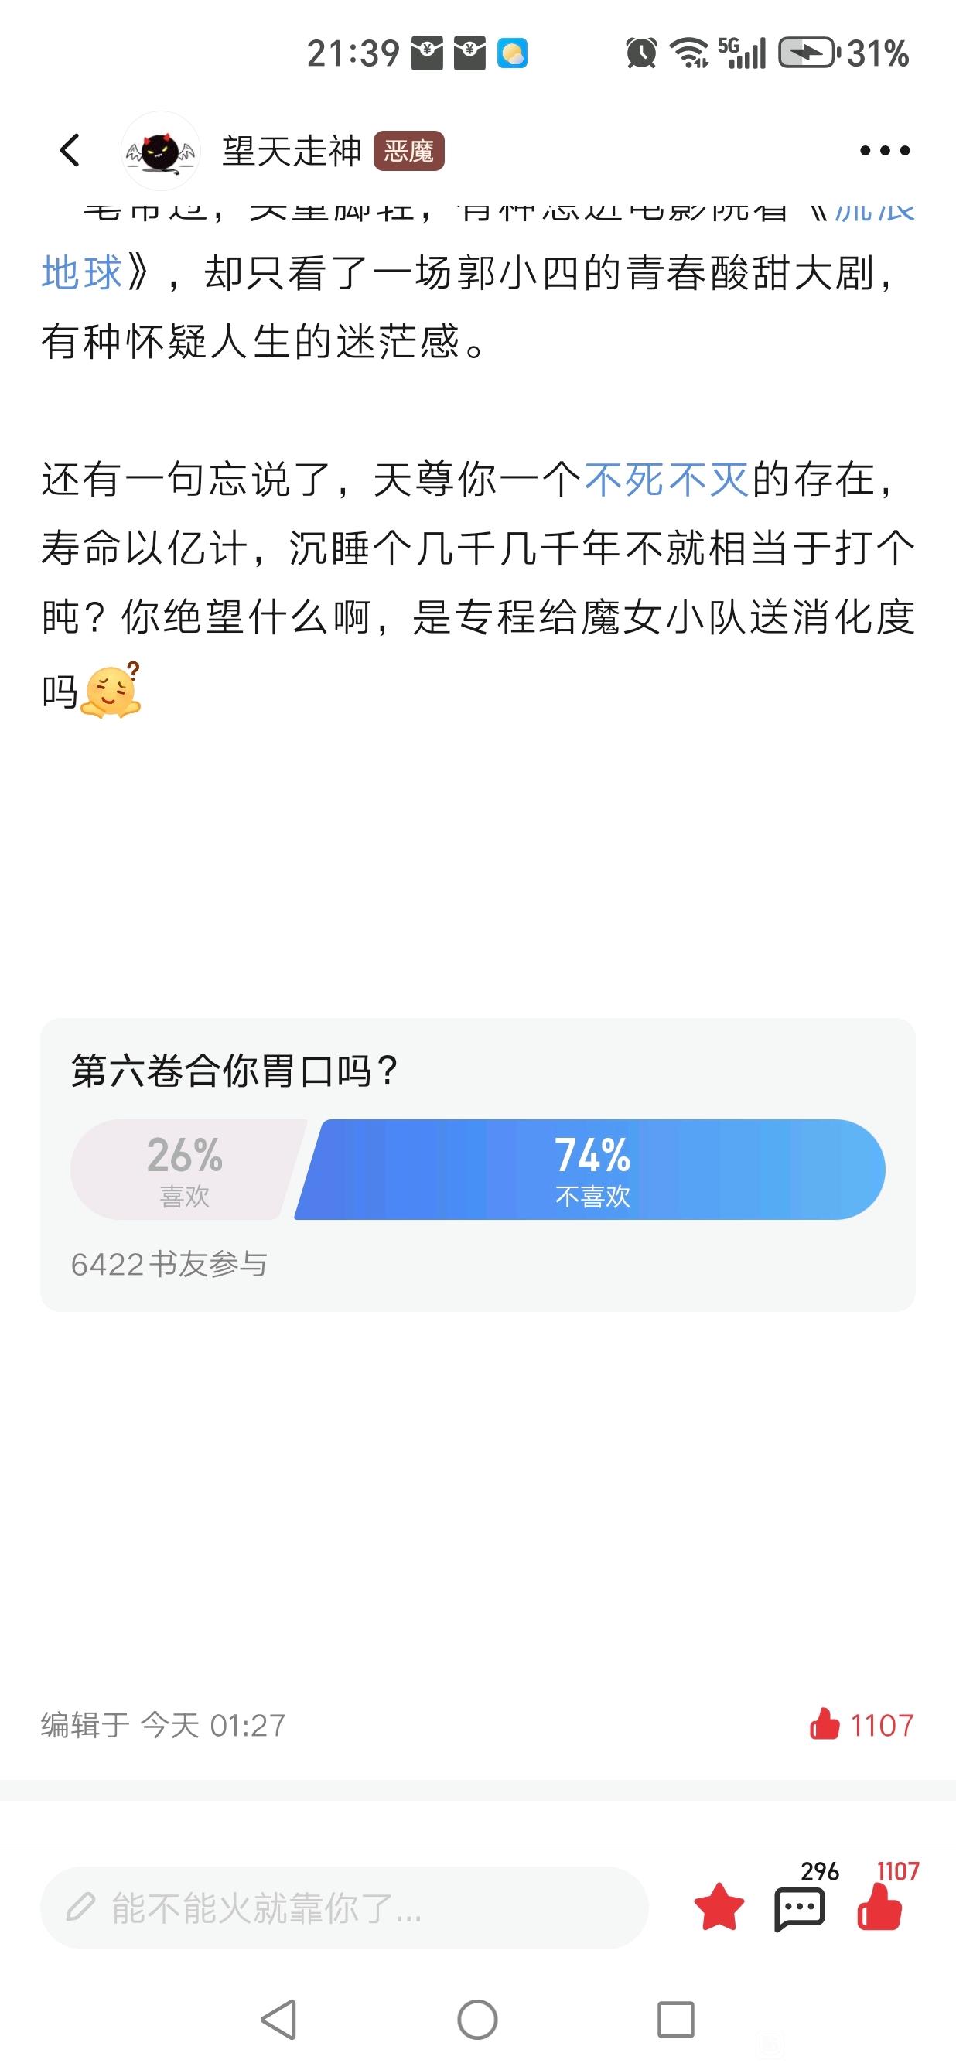Screen dimensions: 956x2070
Task: Tap the pencil icon in comment box
Action: (x=80, y=1907)
